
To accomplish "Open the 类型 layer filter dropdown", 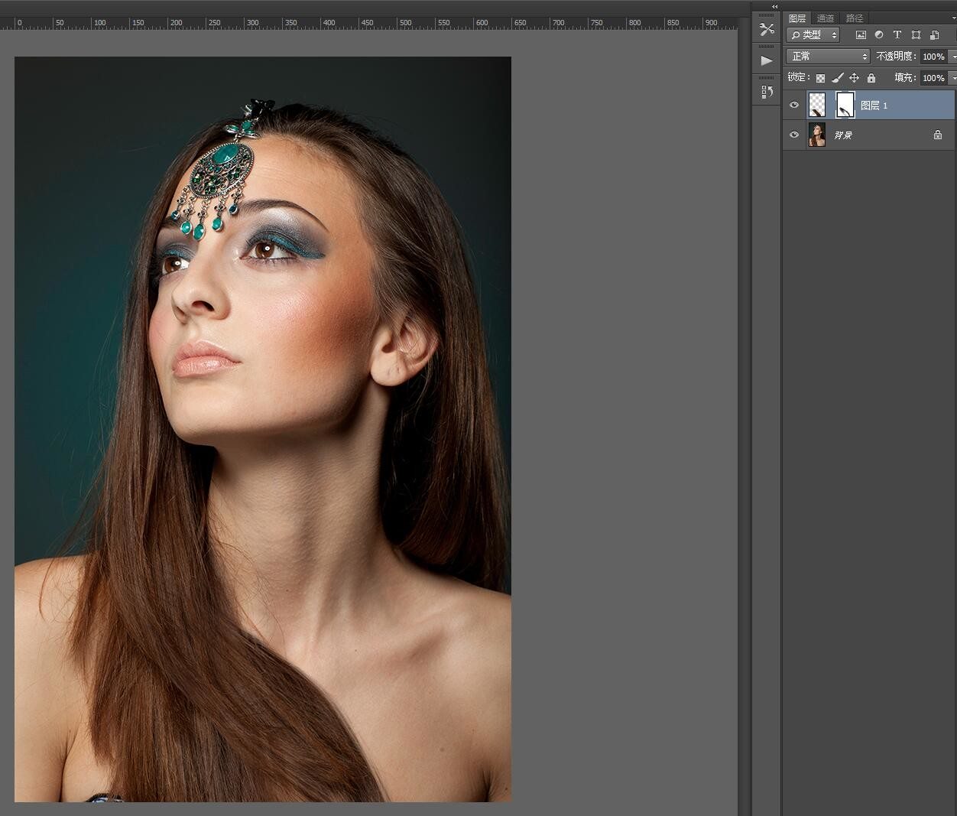I will point(813,35).
